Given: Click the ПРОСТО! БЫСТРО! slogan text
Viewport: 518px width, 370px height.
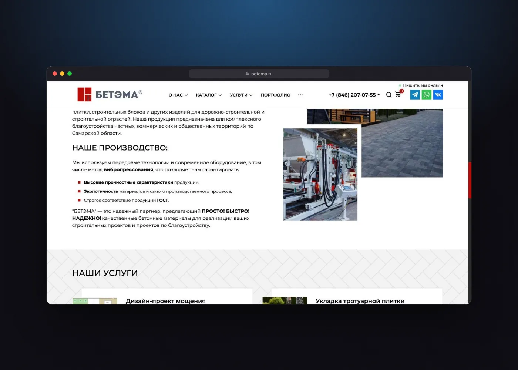Looking at the screenshot, I should (x=225, y=211).
